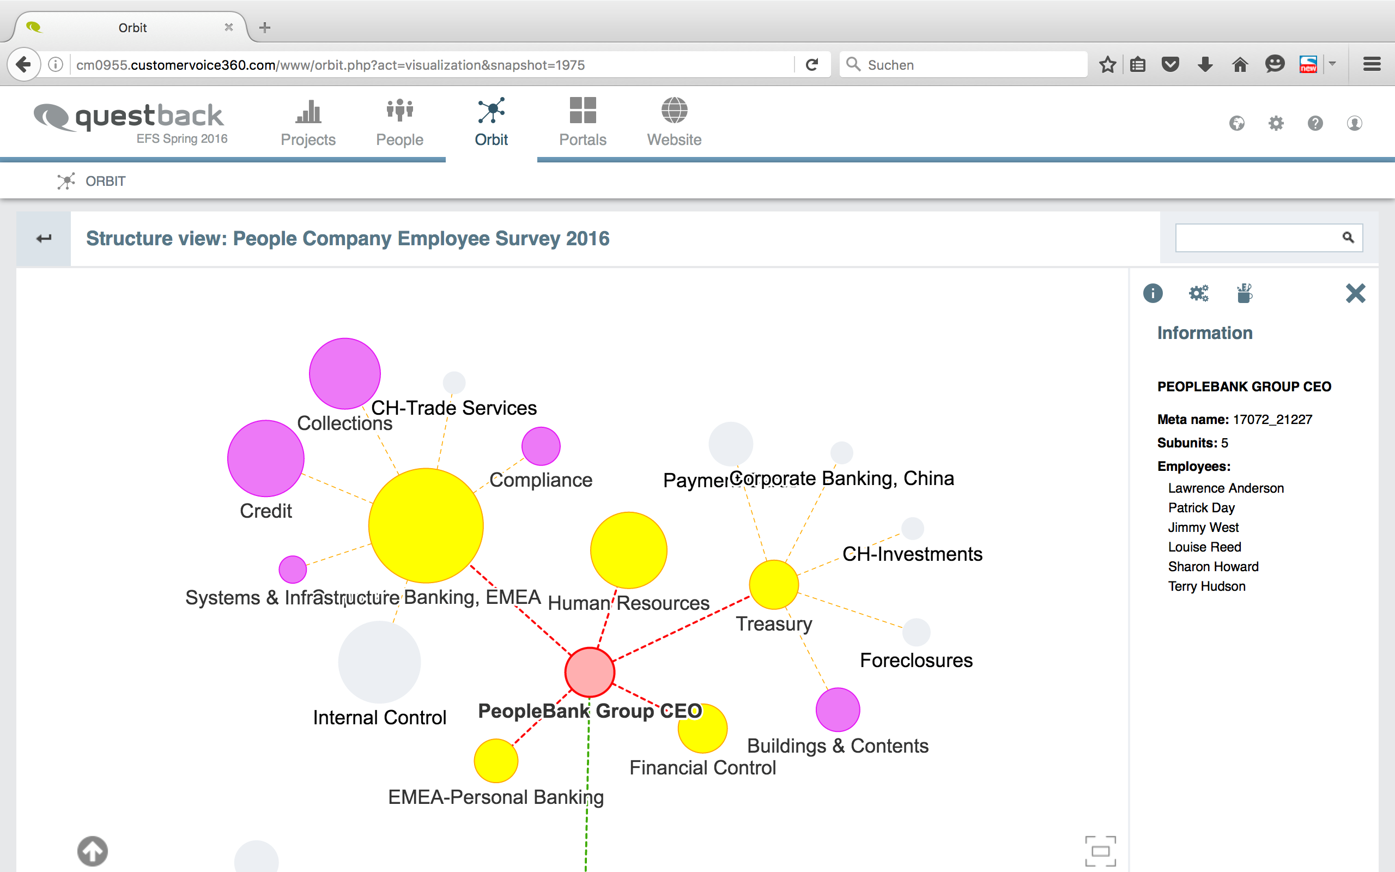Close the Information side panel

point(1355,293)
